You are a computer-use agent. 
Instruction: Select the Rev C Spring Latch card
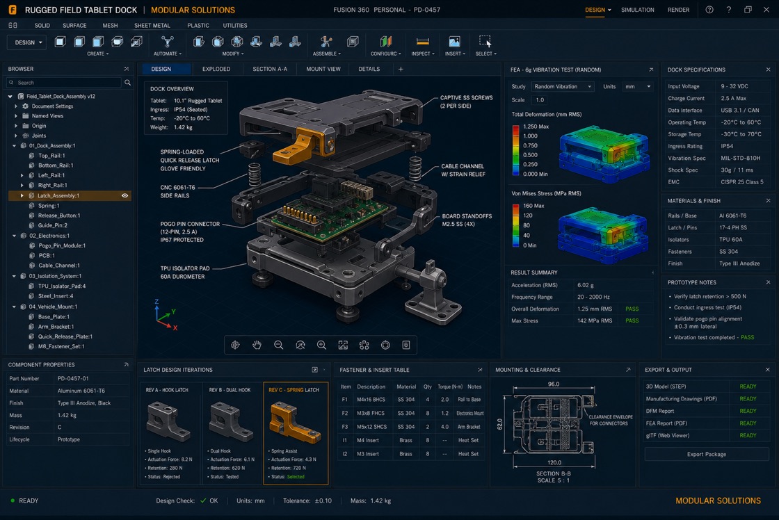click(296, 433)
